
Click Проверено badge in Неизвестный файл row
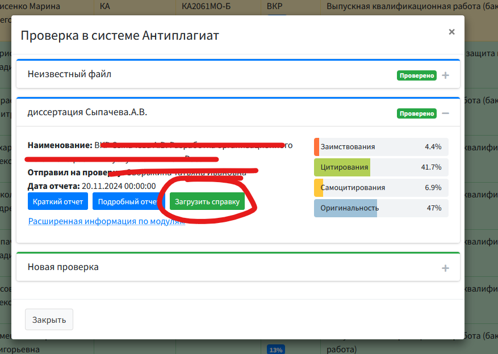(417, 75)
